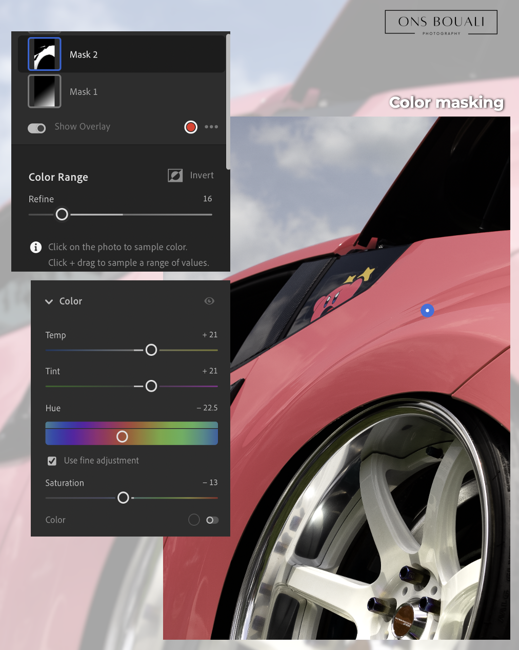Click the Color Range heading
This screenshot has height=650, width=519.
pyautogui.click(x=58, y=177)
